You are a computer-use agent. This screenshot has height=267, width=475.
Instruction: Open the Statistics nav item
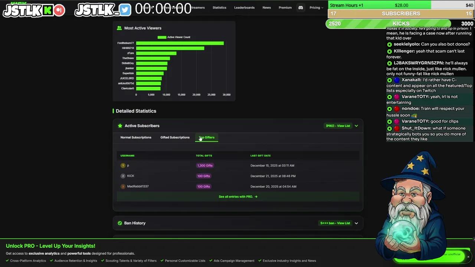point(219,7)
